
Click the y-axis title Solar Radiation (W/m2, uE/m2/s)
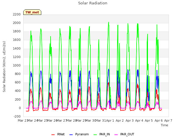(4, 66)
